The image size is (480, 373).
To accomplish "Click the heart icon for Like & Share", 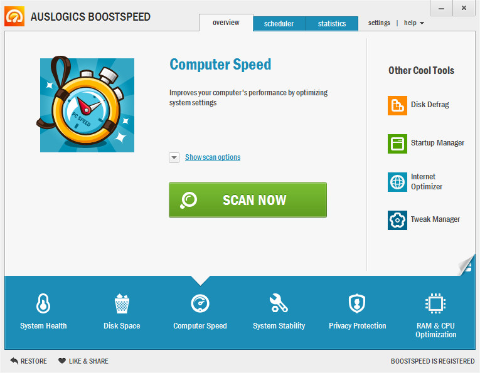I will 62,360.
